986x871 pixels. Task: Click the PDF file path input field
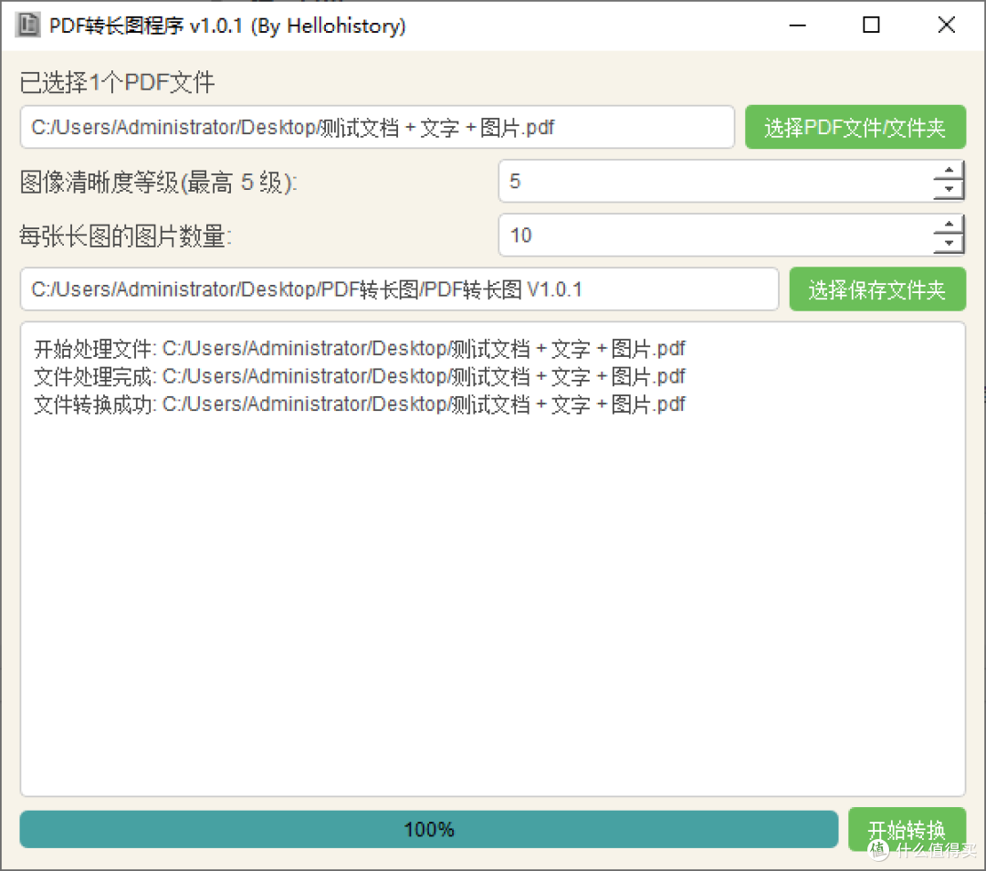click(377, 127)
